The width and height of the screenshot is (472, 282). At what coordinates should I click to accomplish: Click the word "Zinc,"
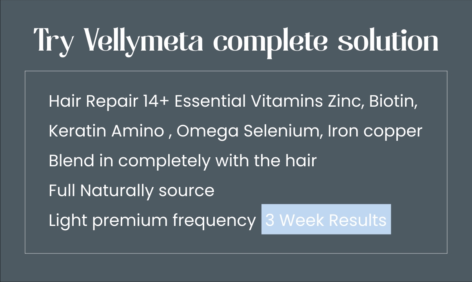[346, 102]
